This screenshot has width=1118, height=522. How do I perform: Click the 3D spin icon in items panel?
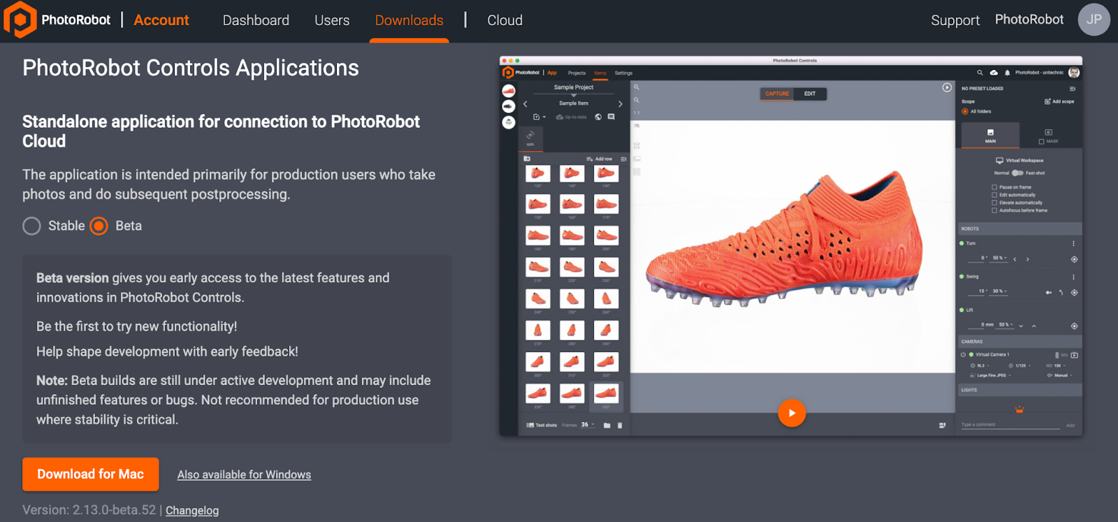pos(530,136)
